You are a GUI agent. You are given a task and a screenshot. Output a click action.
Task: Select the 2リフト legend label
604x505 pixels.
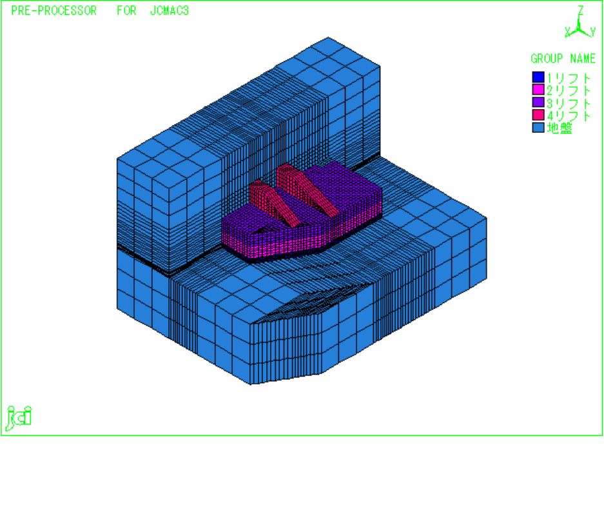coord(569,90)
